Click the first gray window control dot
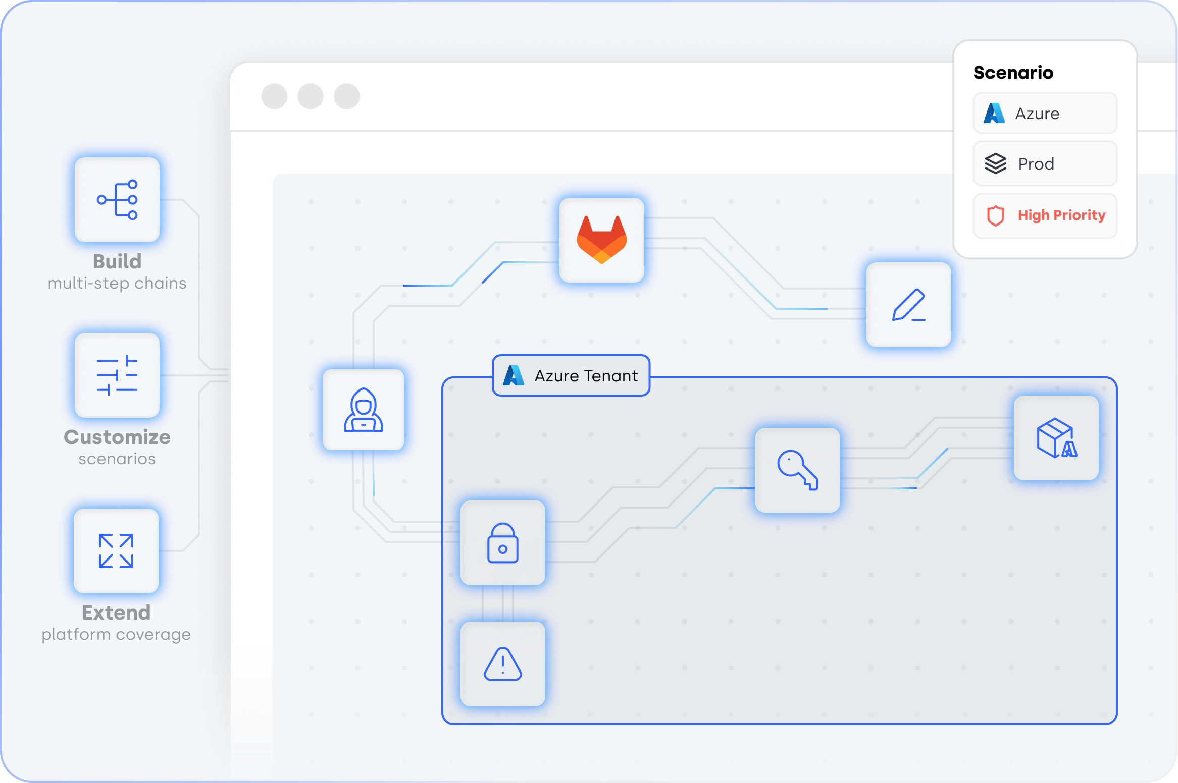This screenshot has width=1178, height=783. (274, 96)
